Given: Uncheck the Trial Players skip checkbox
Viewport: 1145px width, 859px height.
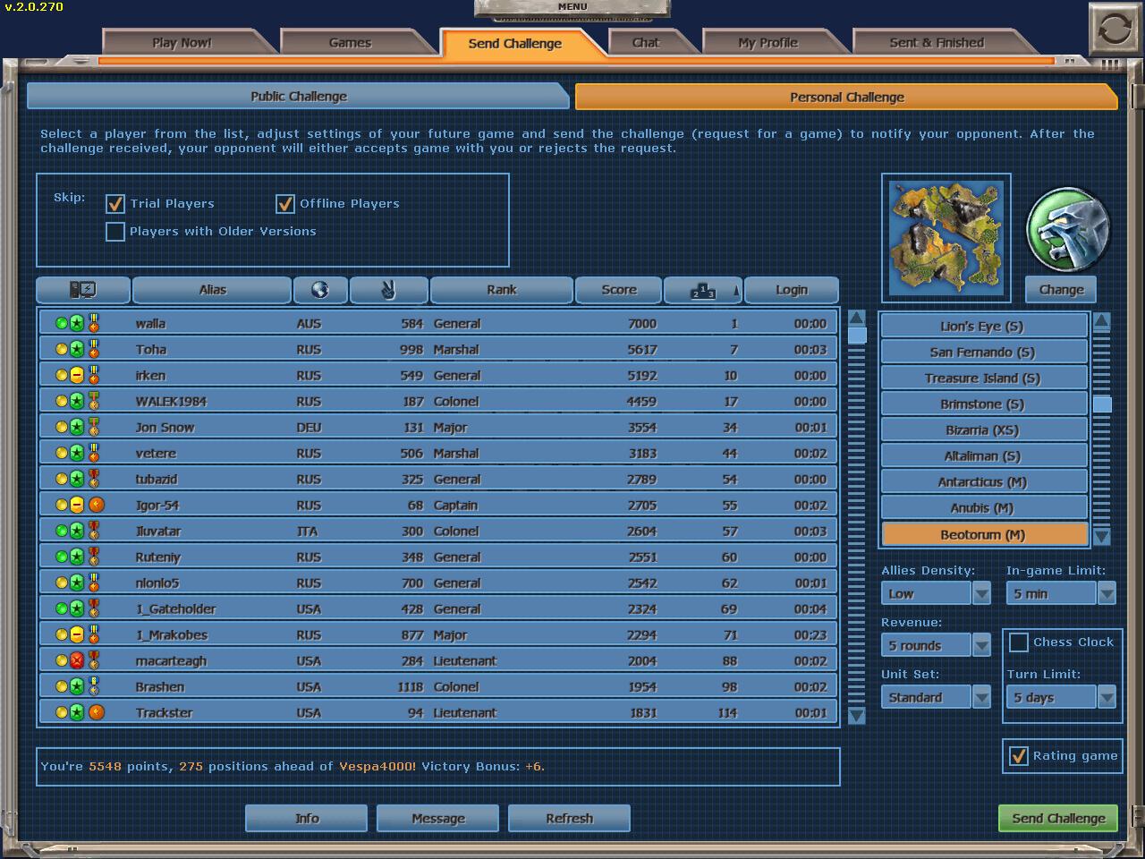Looking at the screenshot, I should coord(115,204).
